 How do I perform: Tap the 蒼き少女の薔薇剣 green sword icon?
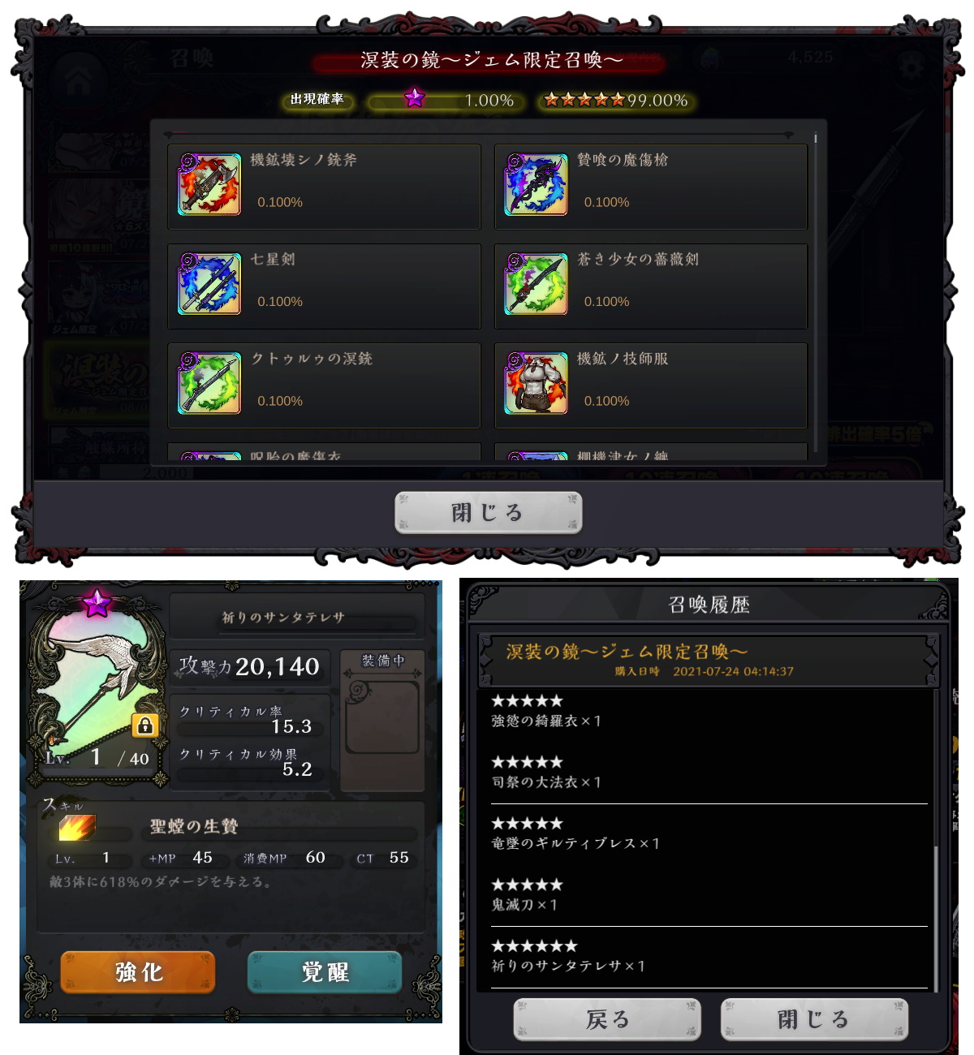(536, 284)
